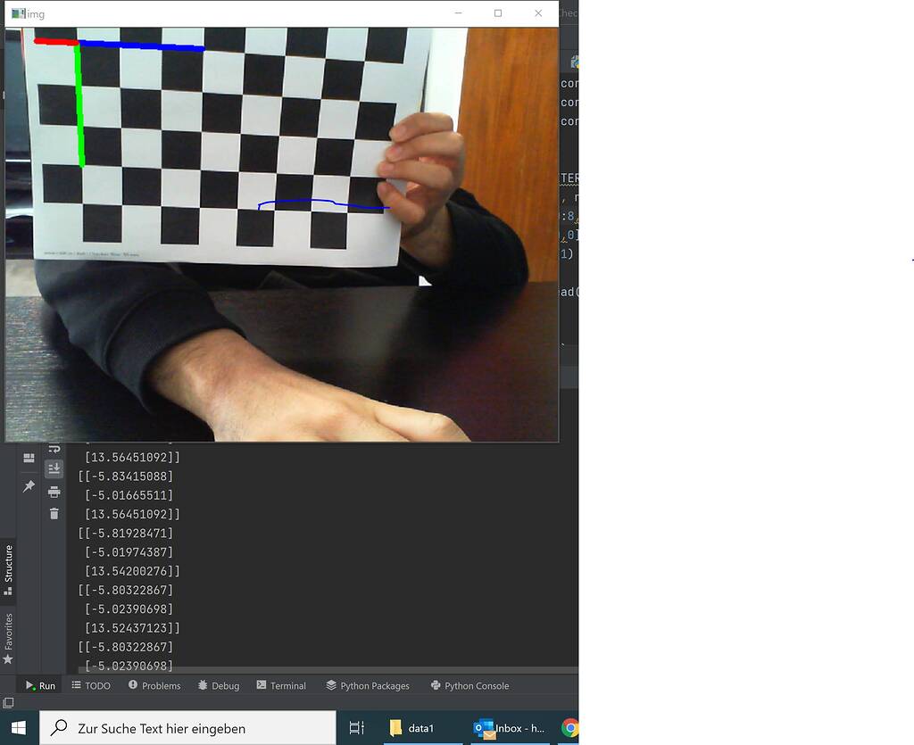Viewport: 914px width, 745px height.
Task: Open the Python Console tool window
Action: pyautogui.click(x=469, y=685)
